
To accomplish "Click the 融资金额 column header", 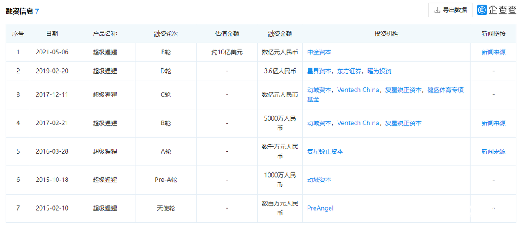I will [280, 34].
